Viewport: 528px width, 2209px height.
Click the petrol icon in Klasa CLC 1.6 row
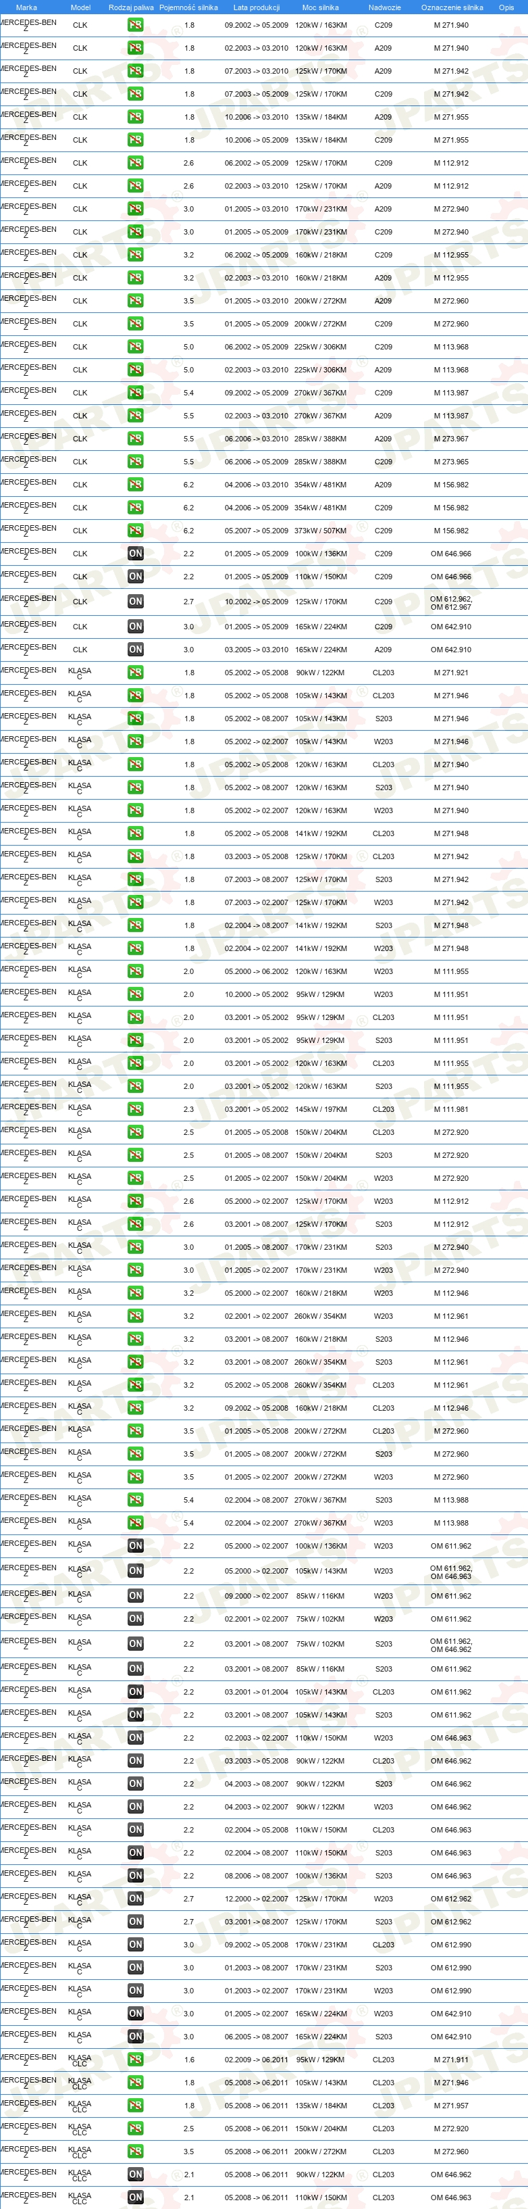click(136, 2060)
